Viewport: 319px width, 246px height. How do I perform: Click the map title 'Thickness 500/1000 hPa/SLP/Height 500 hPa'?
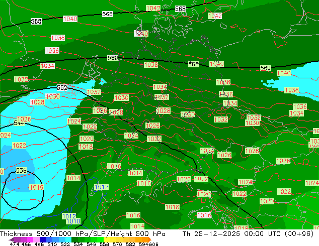coord(83,233)
